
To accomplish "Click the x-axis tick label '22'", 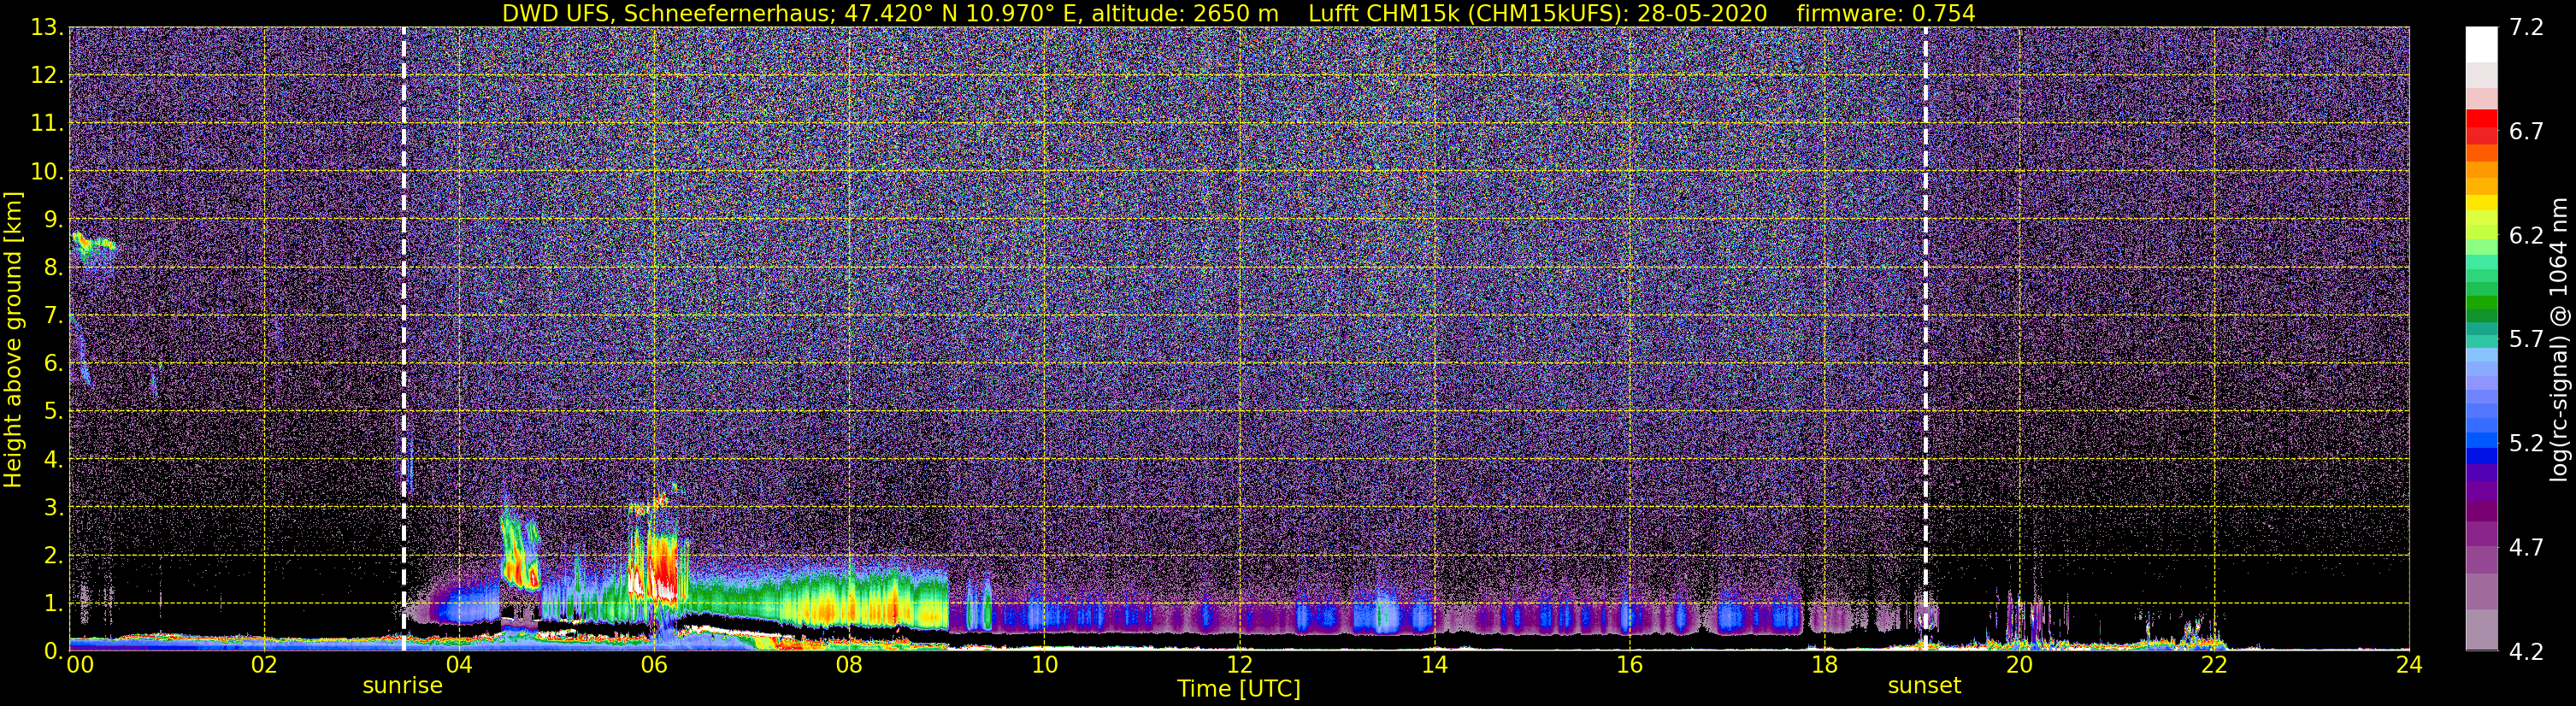I will click(2214, 665).
